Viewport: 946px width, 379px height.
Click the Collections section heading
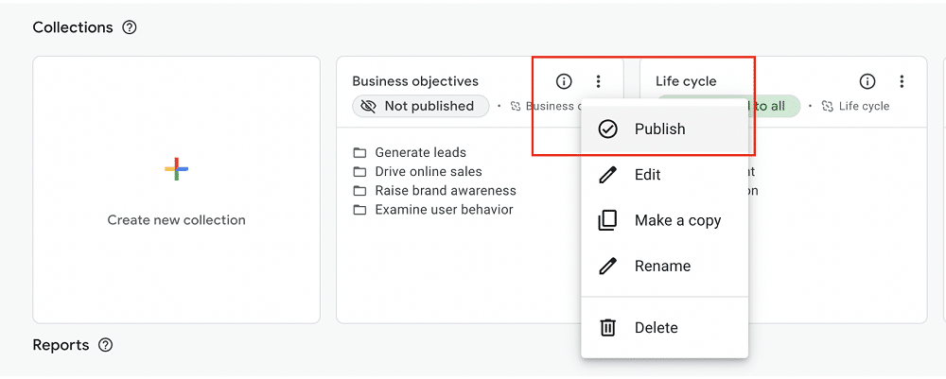(x=73, y=27)
